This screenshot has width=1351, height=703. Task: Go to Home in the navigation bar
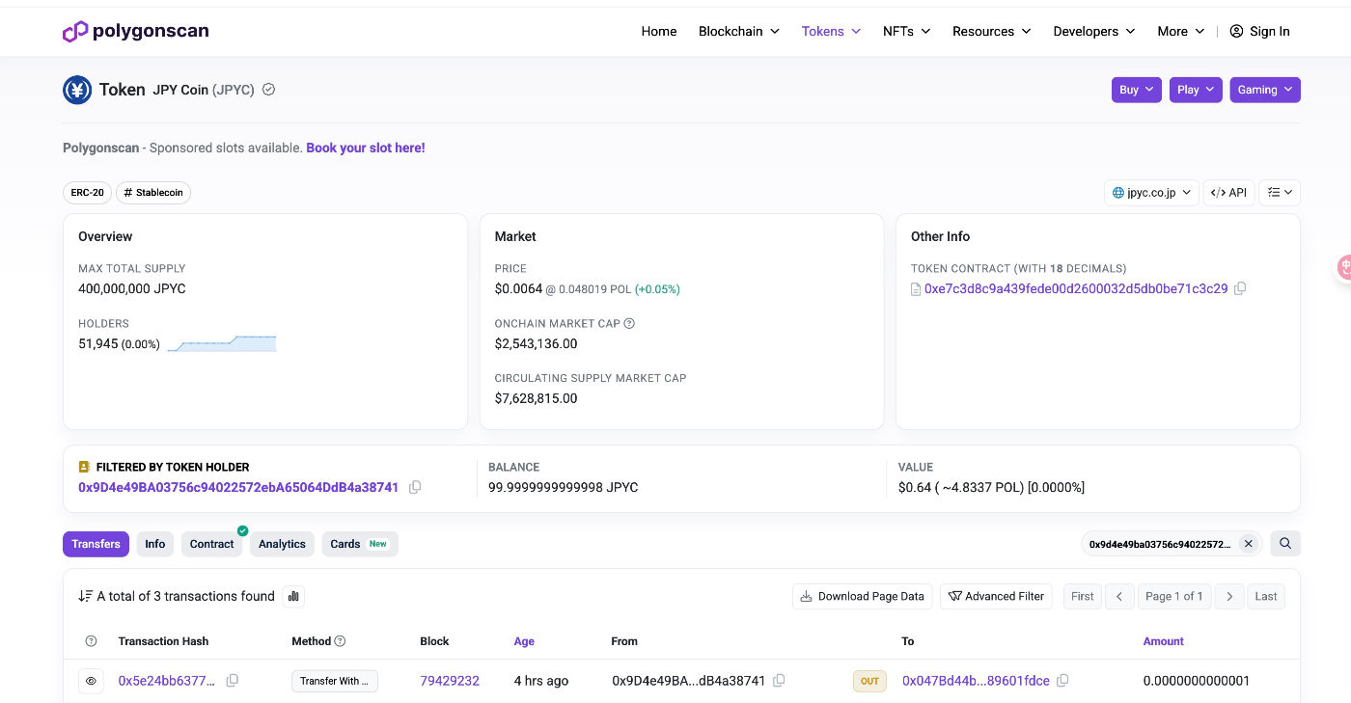coord(659,31)
